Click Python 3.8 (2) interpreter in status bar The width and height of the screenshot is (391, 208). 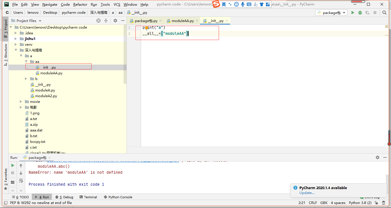click(x=360, y=203)
